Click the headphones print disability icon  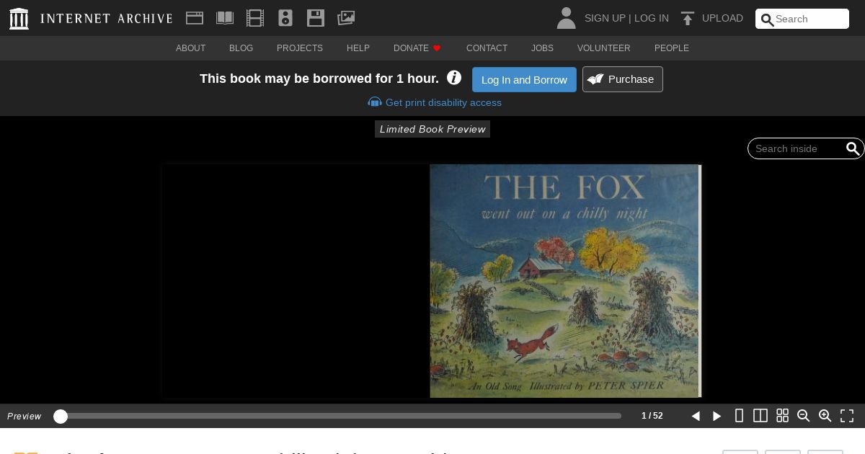[x=375, y=102]
